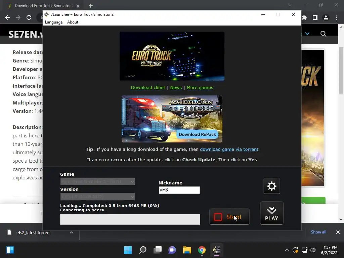Click the PLAY button with download arrows
The height and width of the screenshot is (258, 344).
coord(271,213)
